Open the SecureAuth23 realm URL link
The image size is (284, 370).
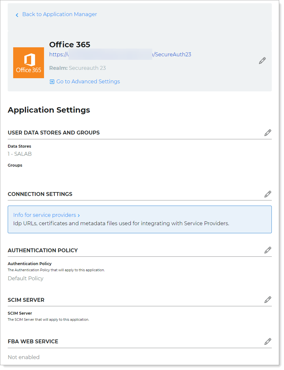click(x=120, y=54)
